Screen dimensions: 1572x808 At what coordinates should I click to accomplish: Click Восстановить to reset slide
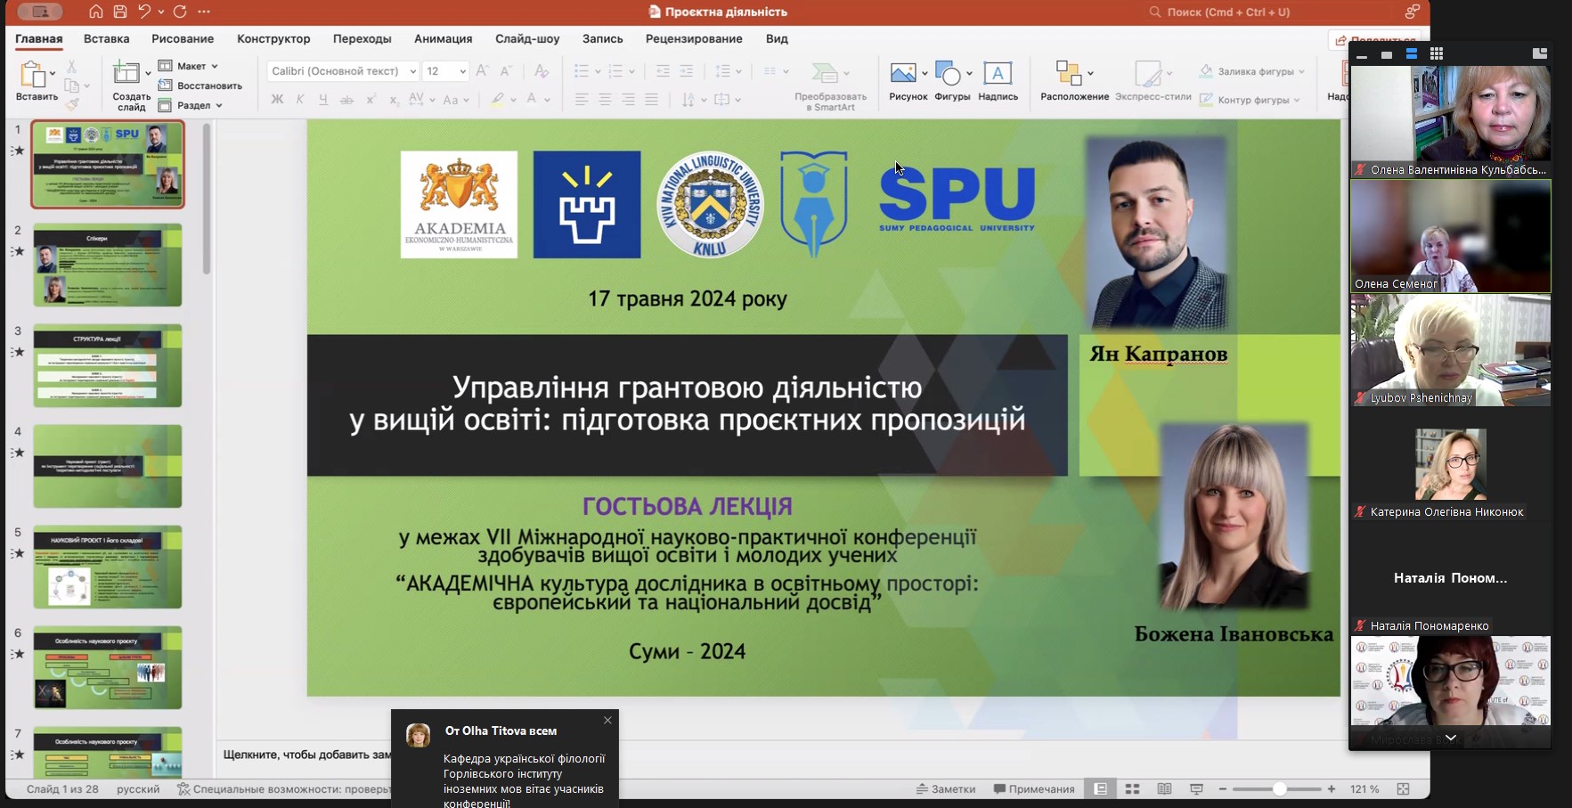pos(200,86)
